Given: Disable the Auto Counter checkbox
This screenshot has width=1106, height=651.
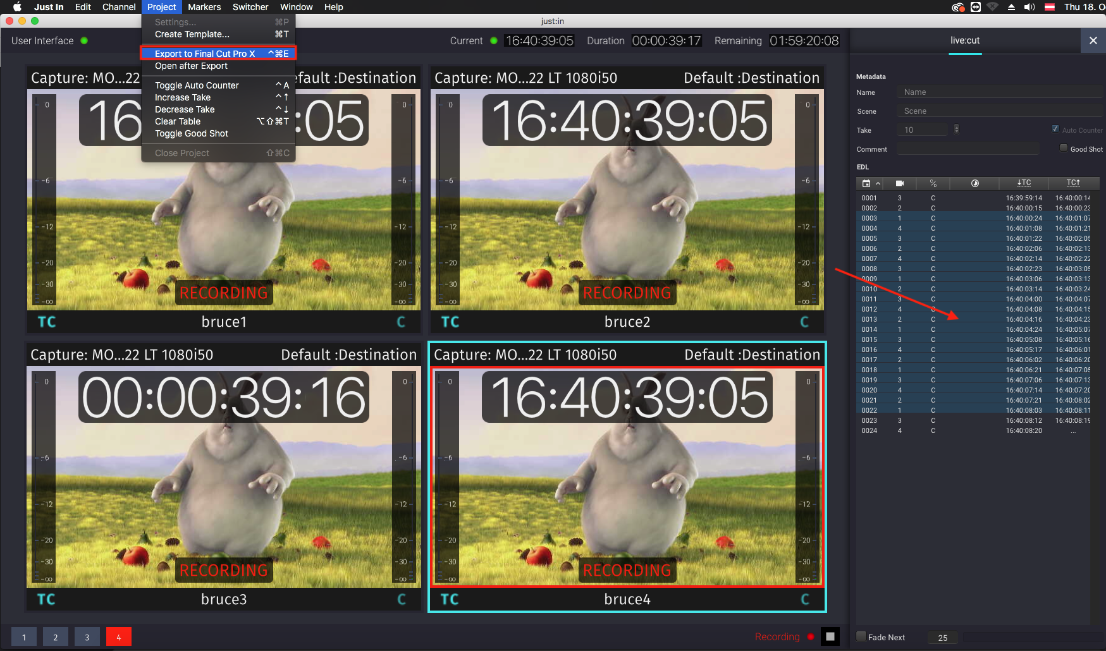Looking at the screenshot, I should pyautogui.click(x=1055, y=129).
